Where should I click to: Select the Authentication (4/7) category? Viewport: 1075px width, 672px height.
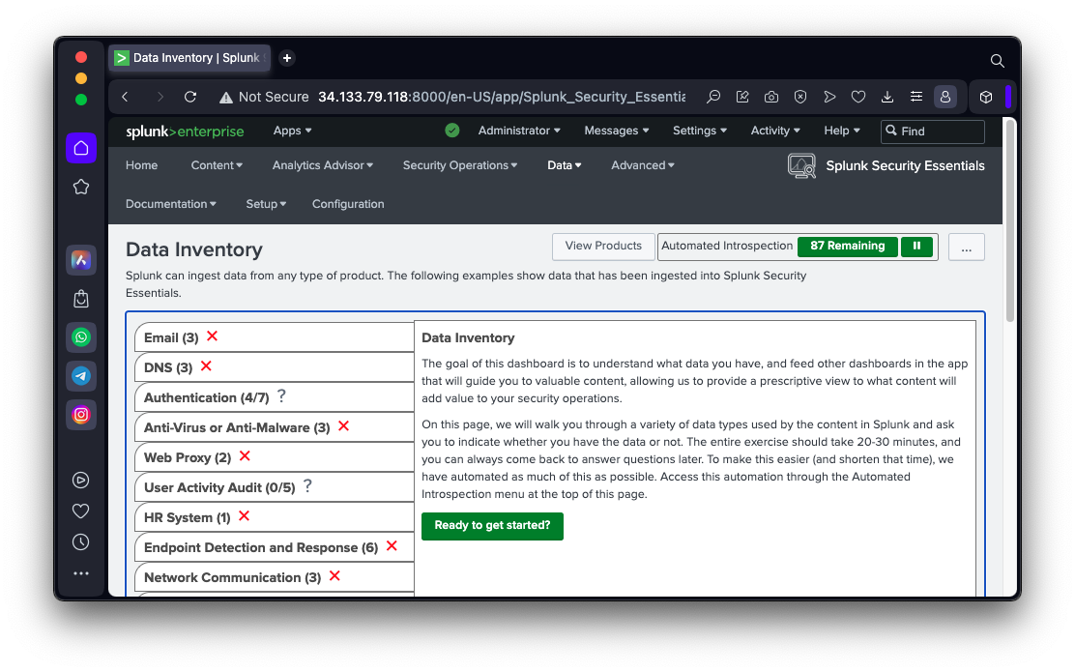(x=275, y=397)
